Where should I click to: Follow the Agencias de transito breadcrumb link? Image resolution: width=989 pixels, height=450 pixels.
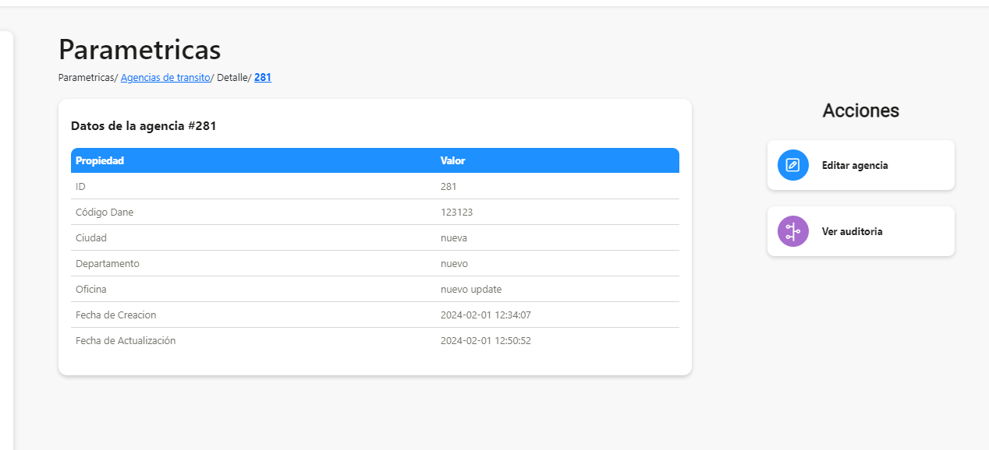point(165,78)
